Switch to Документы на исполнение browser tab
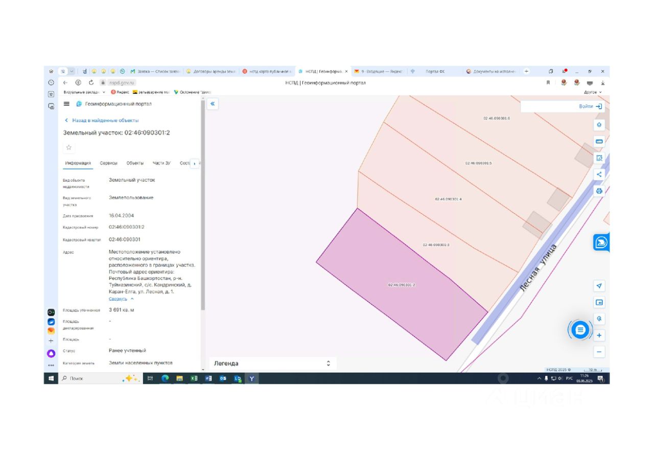This screenshot has height=462, width=654. tap(491, 71)
